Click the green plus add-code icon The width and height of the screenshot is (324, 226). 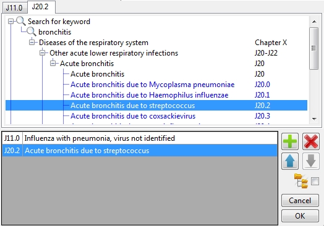tap(290, 141)
